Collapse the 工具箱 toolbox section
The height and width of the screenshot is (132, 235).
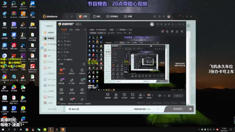pyautogui.click(x=84, y=64)
